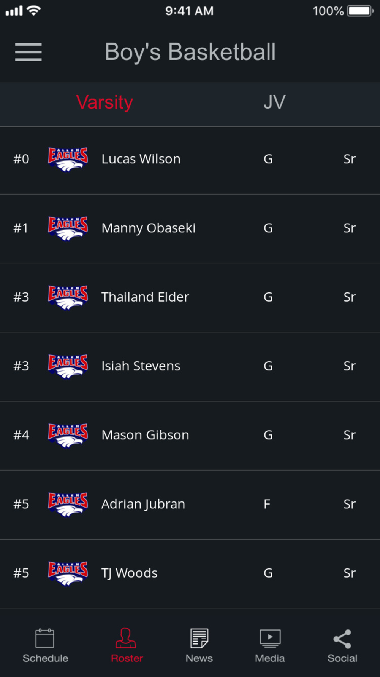Tap the Social share icon
The height and width of the screenshot is (677, 380).
[x=342, y=639]
